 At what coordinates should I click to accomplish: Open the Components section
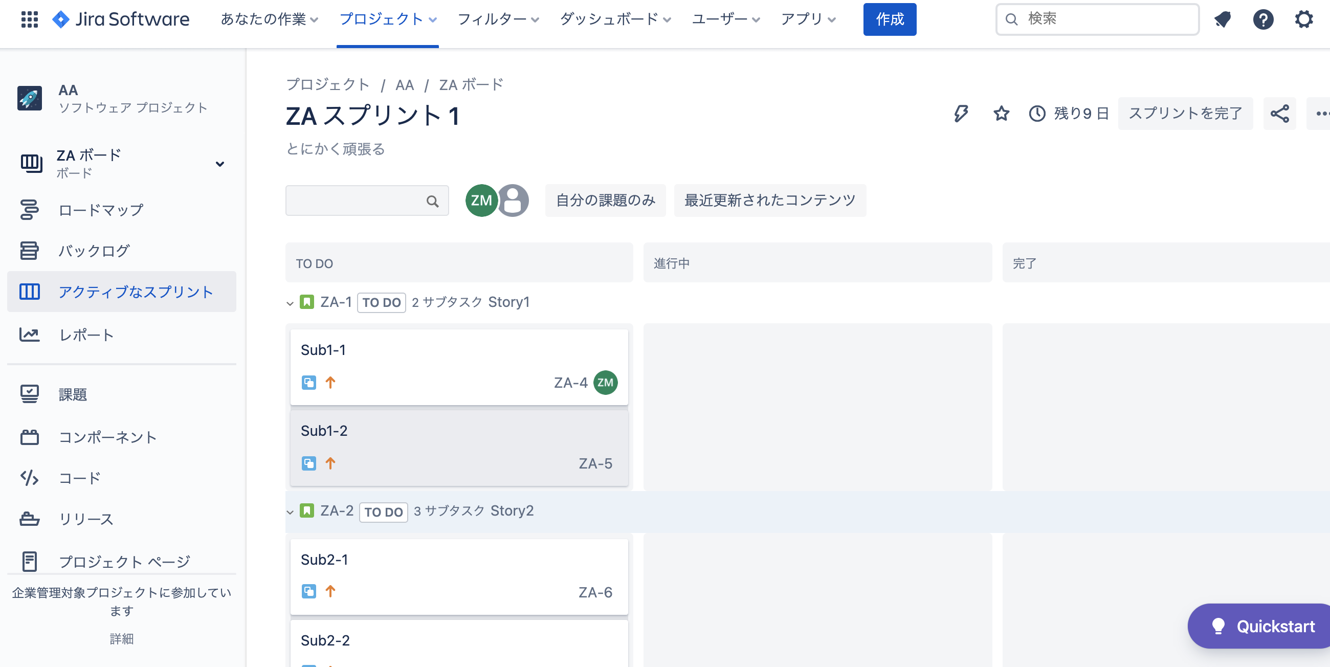click(107, 437)
